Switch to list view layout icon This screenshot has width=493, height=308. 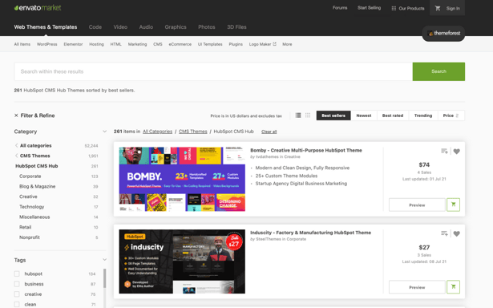(x=298, y=115)
